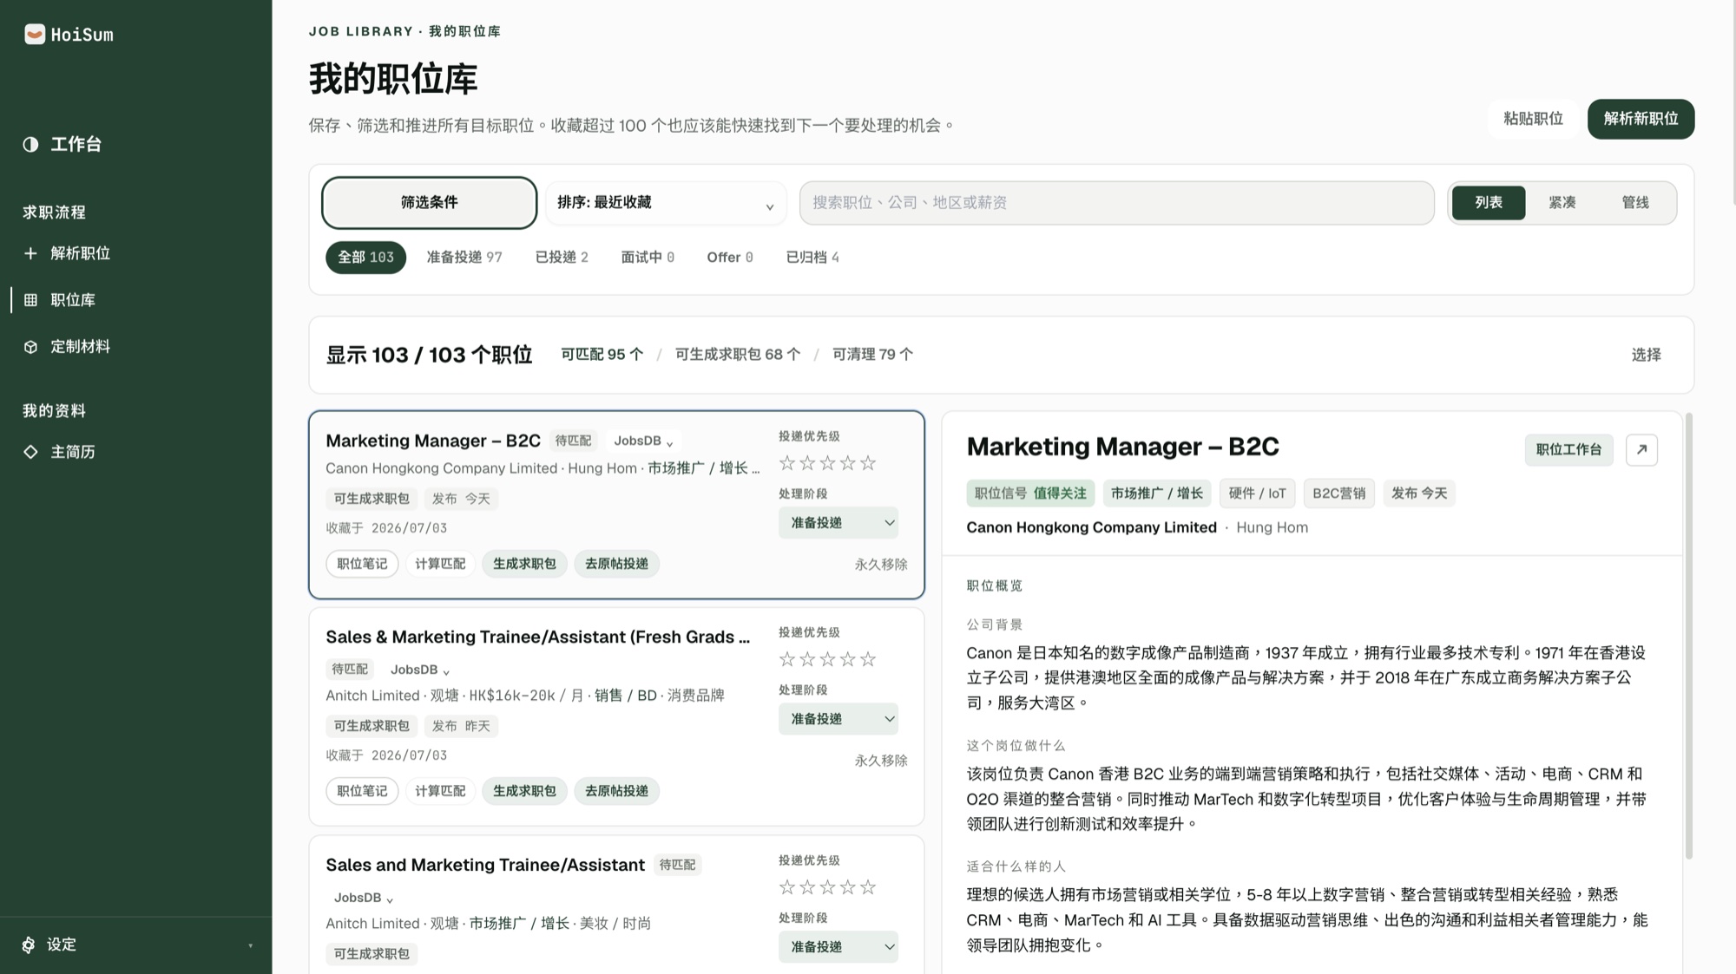The width and height of the screenshot is (1736, 974).
Task: Click 解析新职位 button
Action: pyautogui.click(x=1641, y=119)
